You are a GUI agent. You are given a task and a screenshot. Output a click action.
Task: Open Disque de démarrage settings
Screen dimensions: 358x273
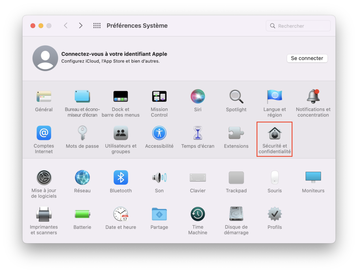point(236,214)
